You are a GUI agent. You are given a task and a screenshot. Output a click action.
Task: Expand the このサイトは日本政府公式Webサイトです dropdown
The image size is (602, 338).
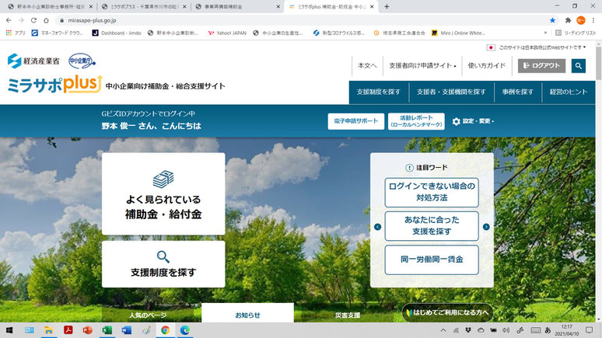tap(536, 47)
